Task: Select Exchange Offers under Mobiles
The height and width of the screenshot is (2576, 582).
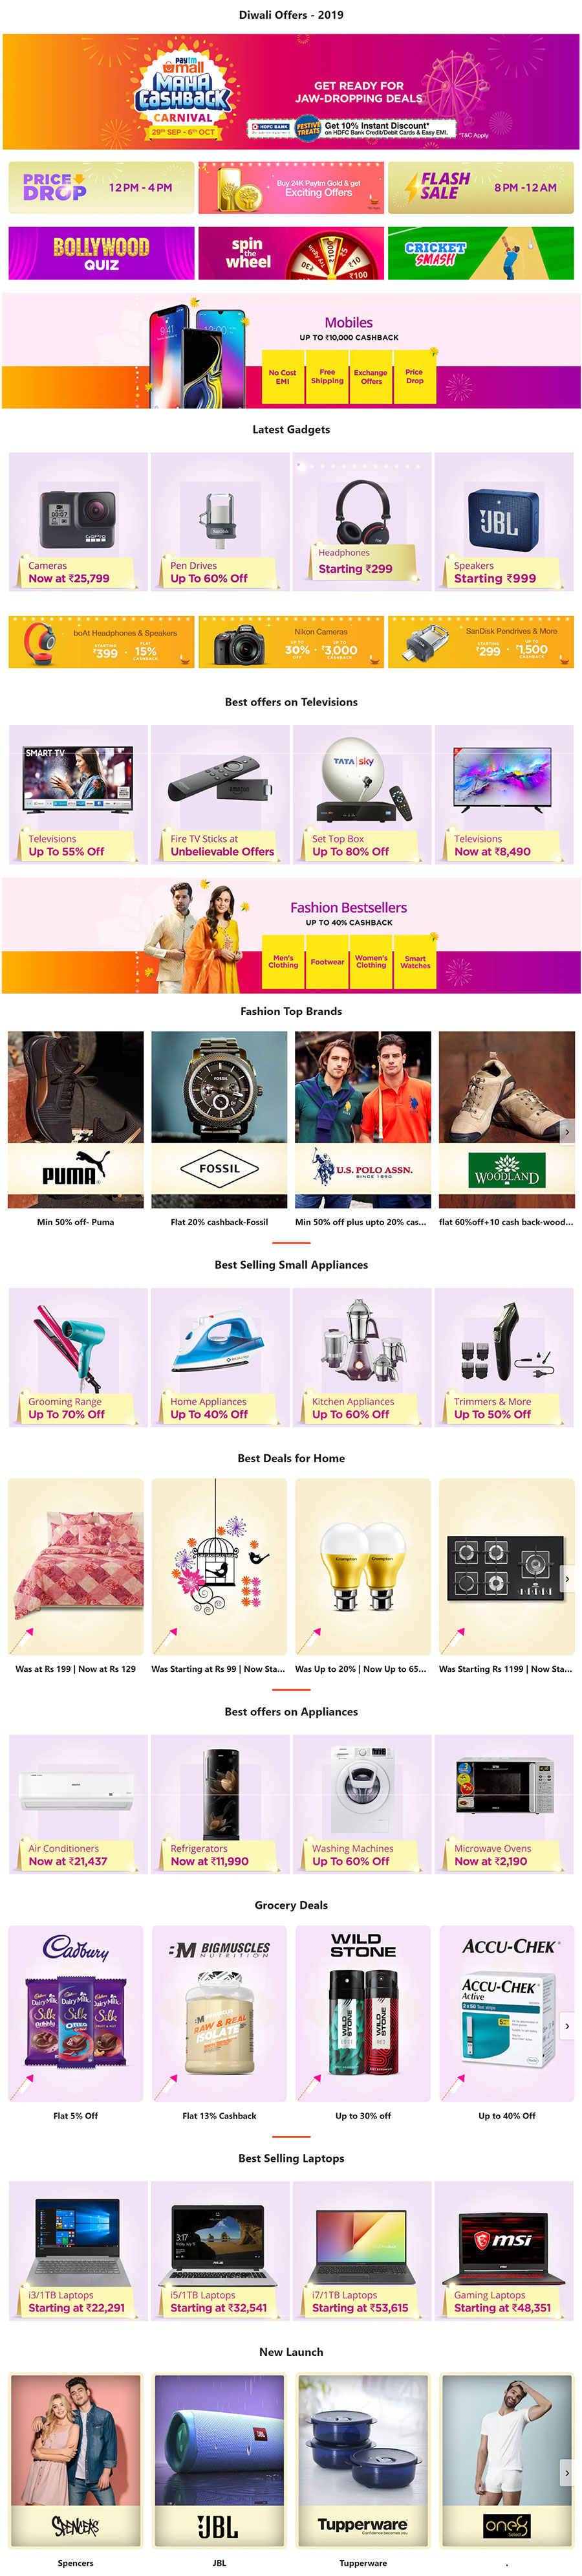Action: (x=371, y=376)
